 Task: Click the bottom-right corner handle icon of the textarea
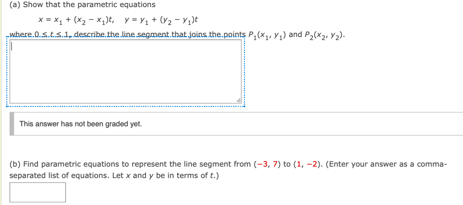tap(239, 100)
